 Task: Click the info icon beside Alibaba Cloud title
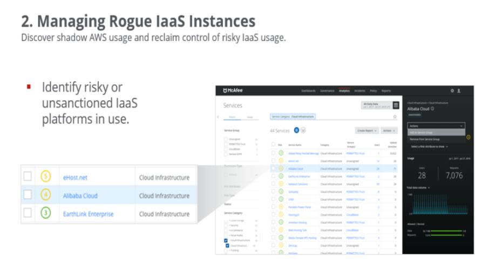click(x=432, y=108)
